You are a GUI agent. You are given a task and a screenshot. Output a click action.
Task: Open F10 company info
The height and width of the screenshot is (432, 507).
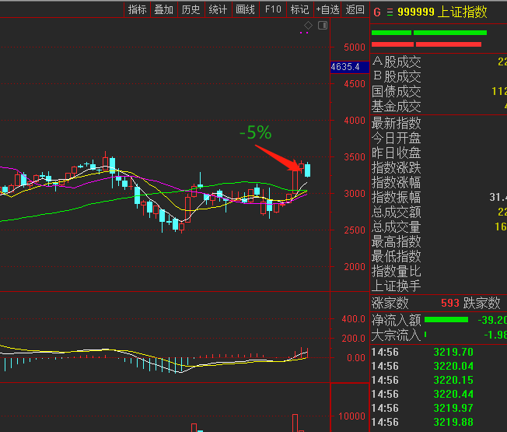coord(273,9)
